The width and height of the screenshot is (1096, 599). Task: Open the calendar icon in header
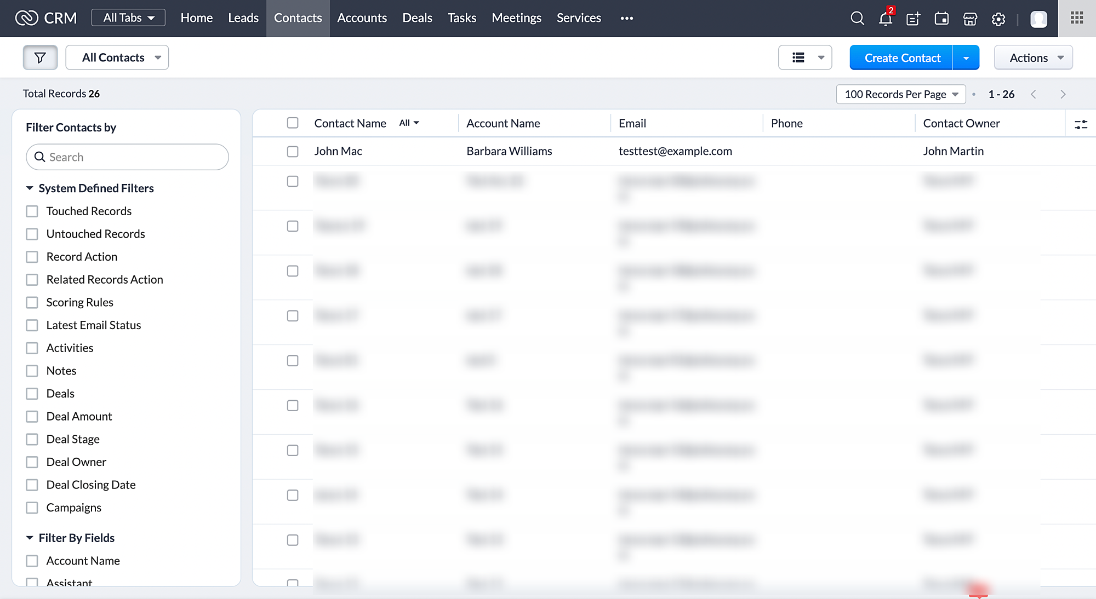(x=941, y=19)
